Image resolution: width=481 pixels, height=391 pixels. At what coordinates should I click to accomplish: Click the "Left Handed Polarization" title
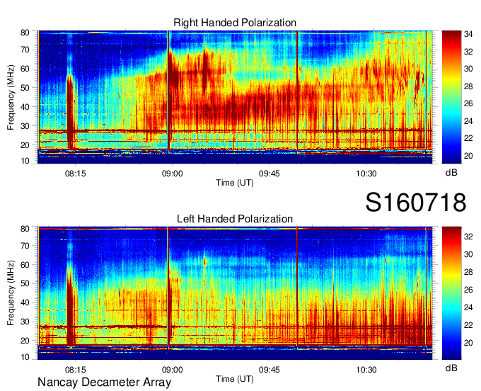tap(235, 219)
